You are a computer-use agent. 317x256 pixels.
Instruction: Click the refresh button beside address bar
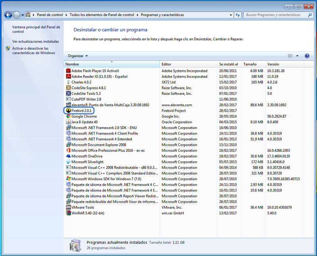coord(238,15)
